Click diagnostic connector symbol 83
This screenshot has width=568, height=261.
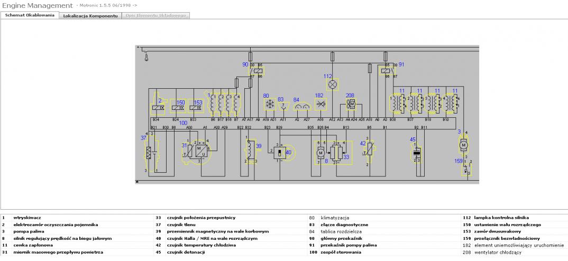click(283, 105)
